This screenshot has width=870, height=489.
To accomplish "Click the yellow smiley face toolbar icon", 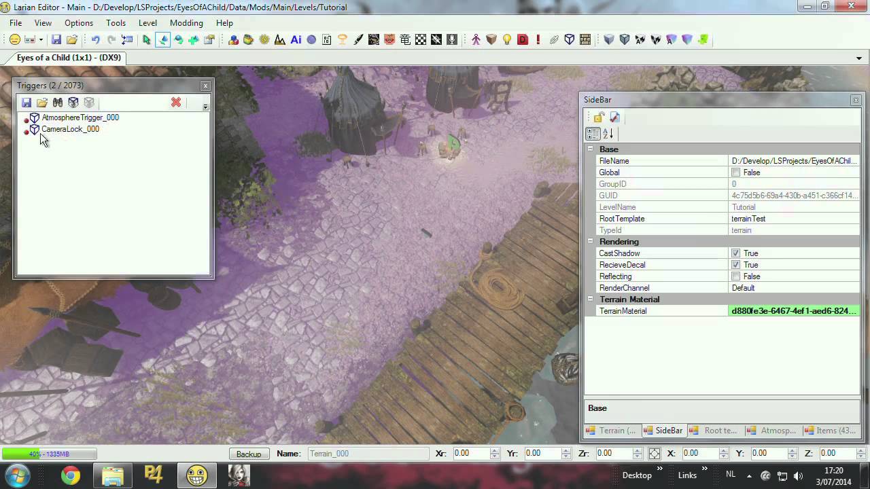I will point(14,40).
